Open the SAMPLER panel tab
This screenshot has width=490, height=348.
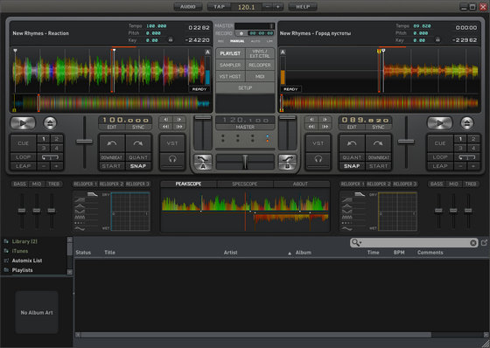coord(230,65)
